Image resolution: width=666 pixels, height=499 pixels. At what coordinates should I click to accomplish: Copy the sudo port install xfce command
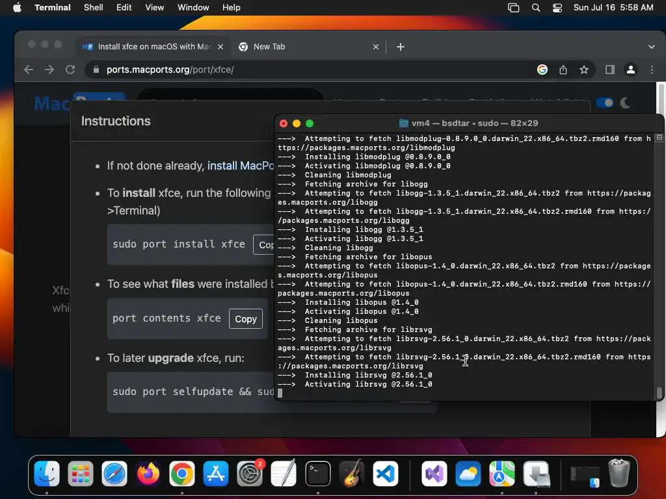264,245
